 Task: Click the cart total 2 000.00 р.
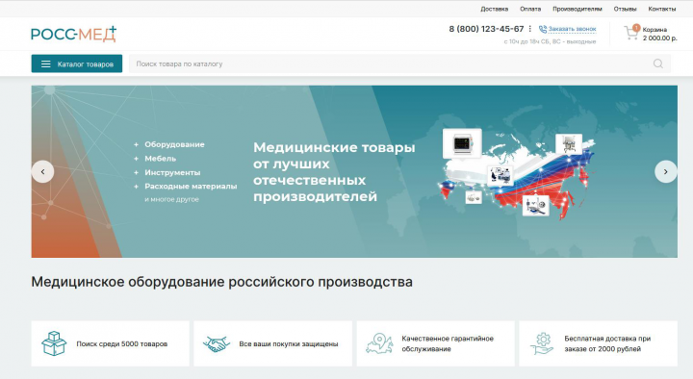pos(659,38)
